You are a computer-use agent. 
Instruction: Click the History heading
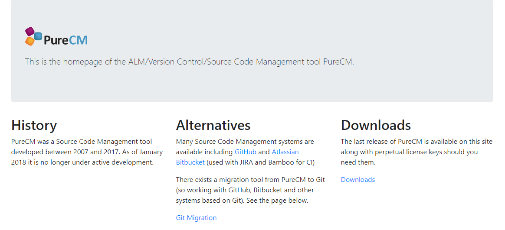(34, 125)
